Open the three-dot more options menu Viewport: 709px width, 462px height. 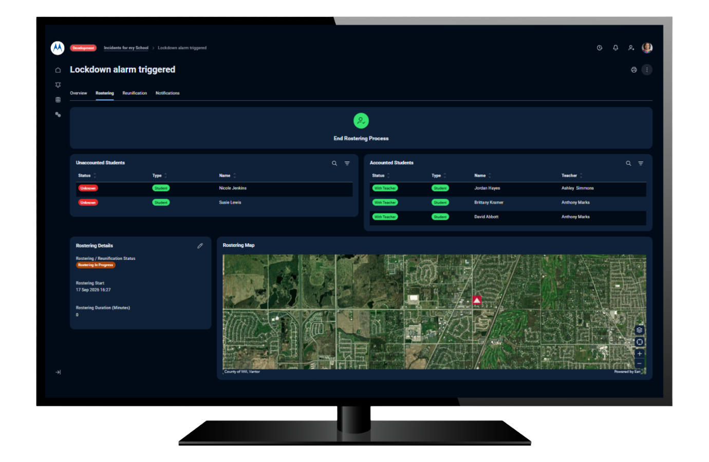click(x=647, y=70)
